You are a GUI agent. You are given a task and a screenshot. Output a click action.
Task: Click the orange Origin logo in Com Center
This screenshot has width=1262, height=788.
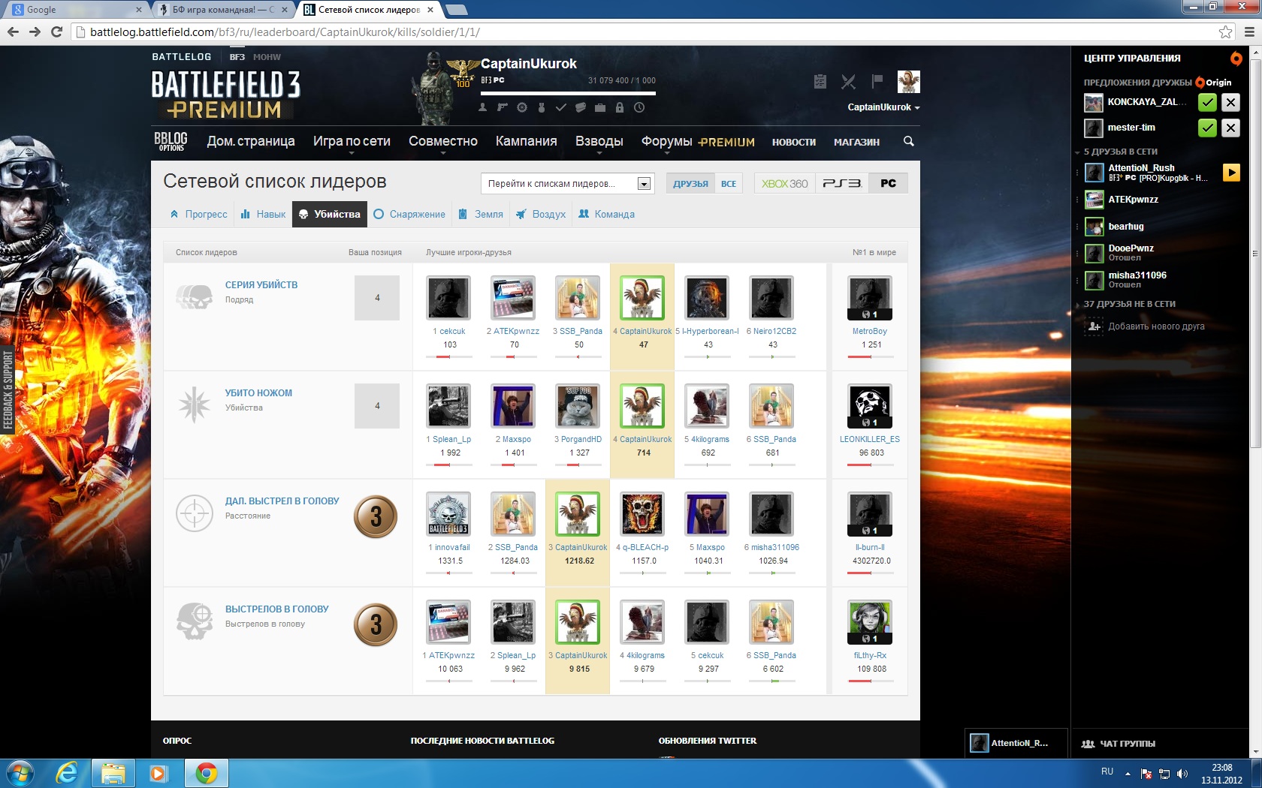[1236, 58]
